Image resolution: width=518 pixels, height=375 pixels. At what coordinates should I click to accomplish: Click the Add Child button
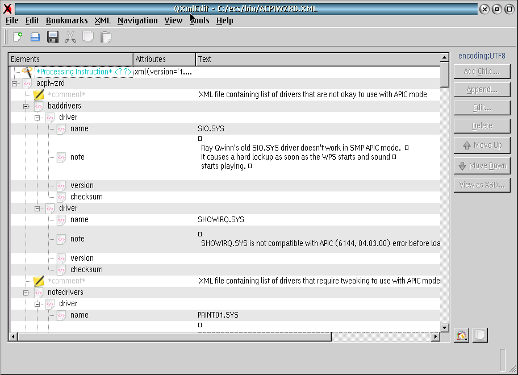pos(482,72)
